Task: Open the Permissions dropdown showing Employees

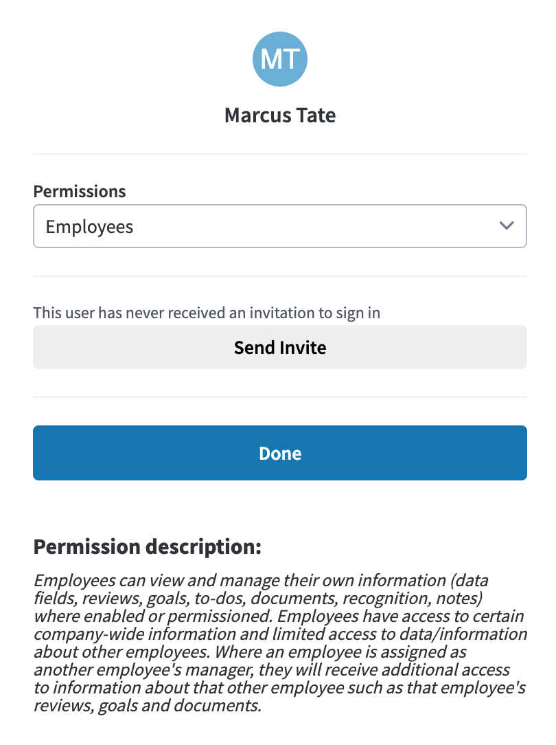Action: point(280,226)
